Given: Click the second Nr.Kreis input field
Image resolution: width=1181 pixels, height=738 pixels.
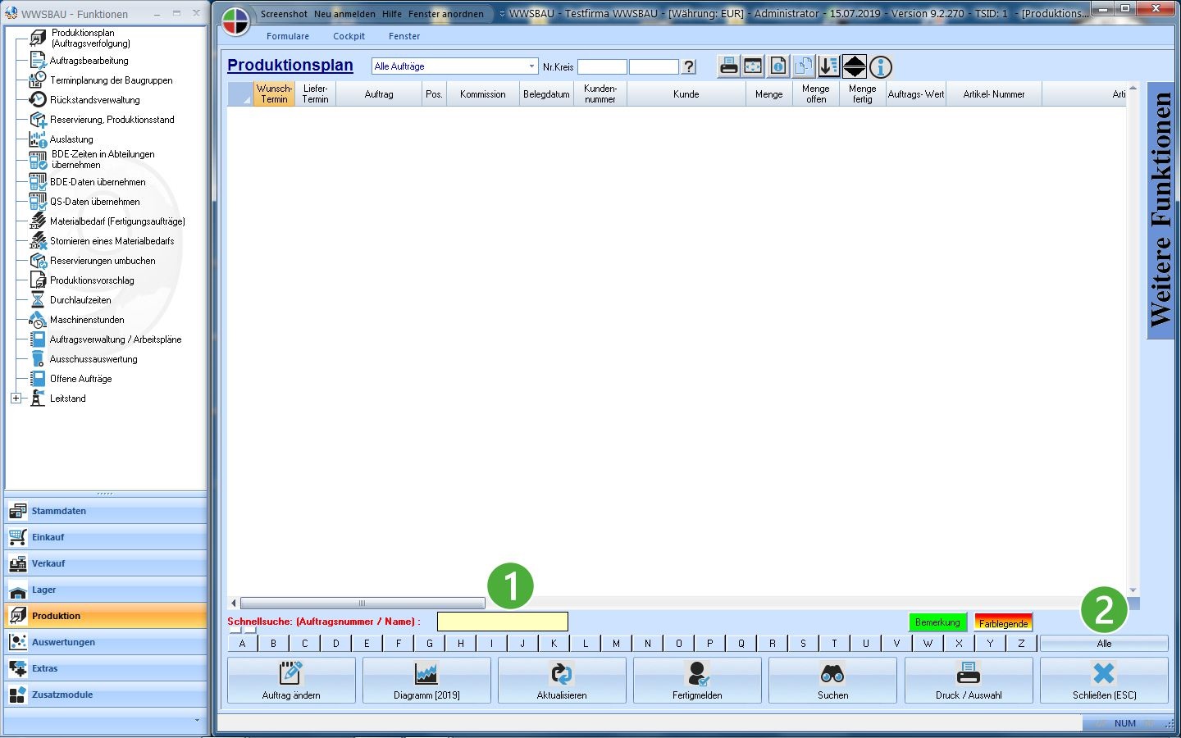Looking at the screenshot, I should pyautogui.click(x=654, y=66).
